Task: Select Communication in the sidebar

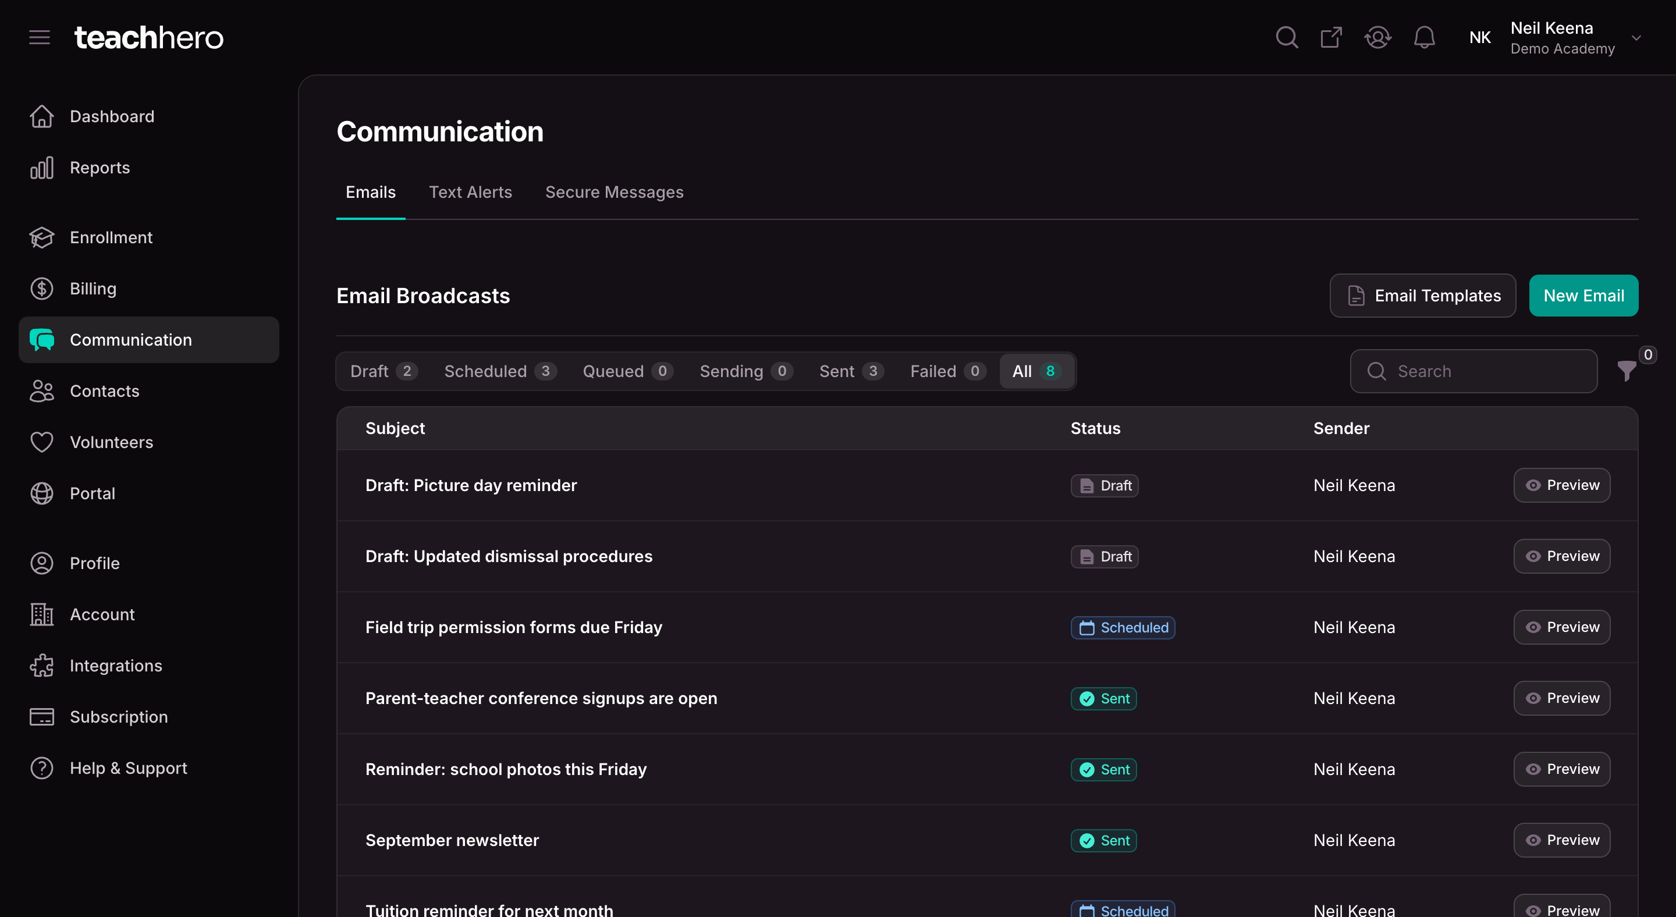Action: pos(149,339)
